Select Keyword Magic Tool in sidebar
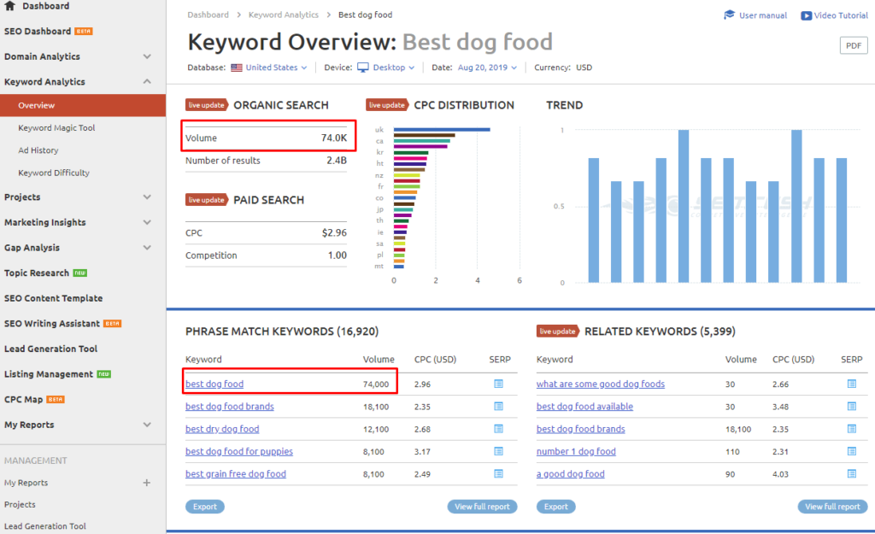The image size is (875, 534). pos(56,128)
